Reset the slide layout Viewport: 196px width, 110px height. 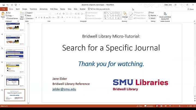pyautogui.click(x=28, y=16)
